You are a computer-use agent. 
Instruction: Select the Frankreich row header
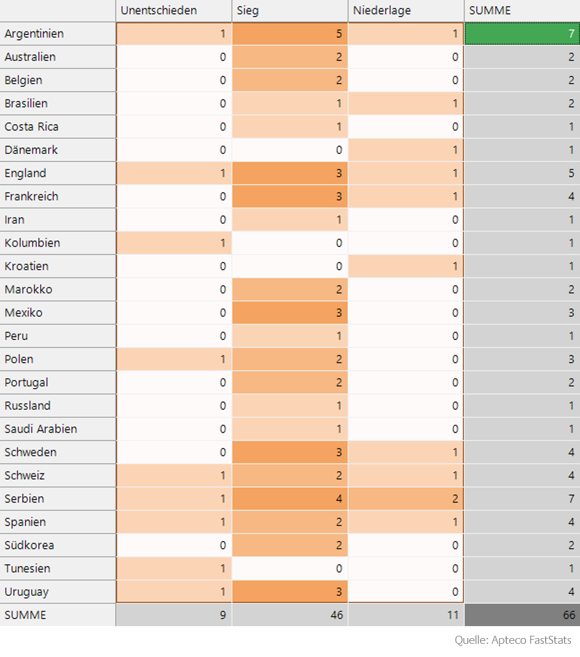[58, 196]
